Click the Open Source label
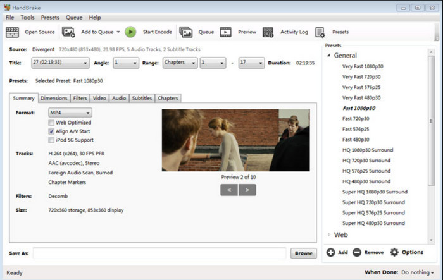 tap(40, 32)
